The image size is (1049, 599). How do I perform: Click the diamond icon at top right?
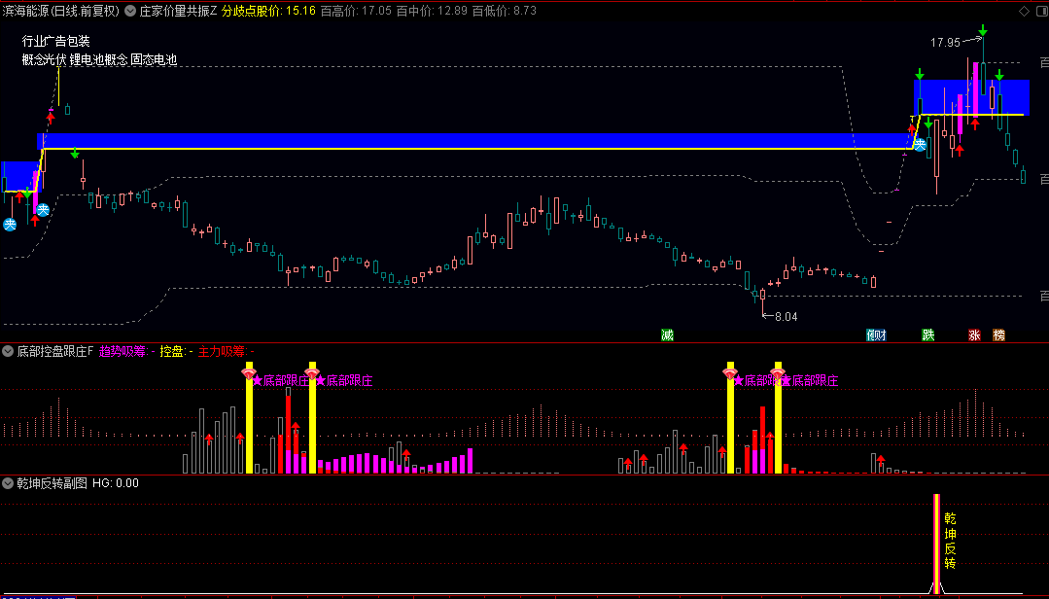point(1025,11)
